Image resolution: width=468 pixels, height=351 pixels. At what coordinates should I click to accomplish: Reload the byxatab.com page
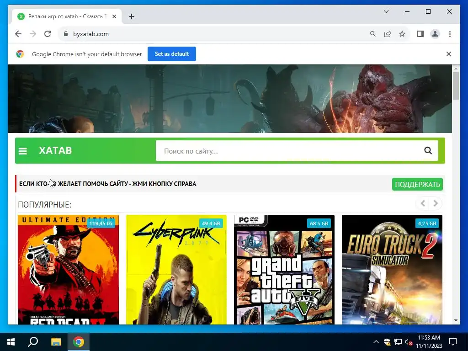pos(48,34)
